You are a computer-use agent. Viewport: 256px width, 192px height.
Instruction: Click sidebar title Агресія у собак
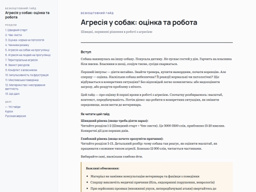(27, 15)
